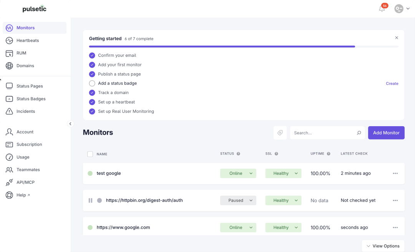The width and height of the screenshot is (415, 252).
Task: Open Paused status dropdown for httpbin
Action: [238, 201]
